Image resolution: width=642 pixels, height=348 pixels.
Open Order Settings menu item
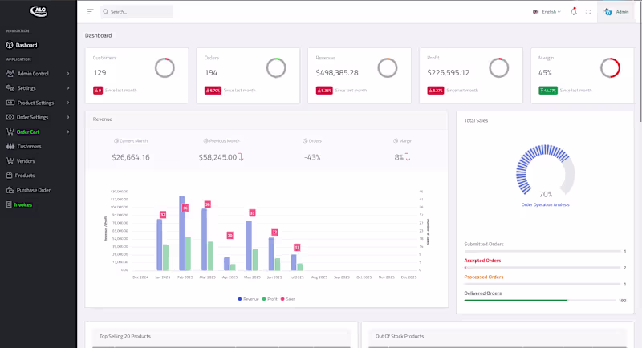[38, 117]
